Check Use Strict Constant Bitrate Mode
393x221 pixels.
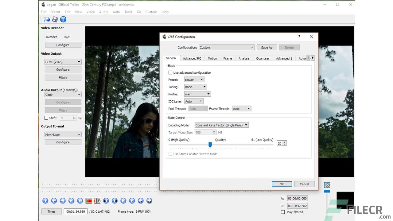(170, 154)
